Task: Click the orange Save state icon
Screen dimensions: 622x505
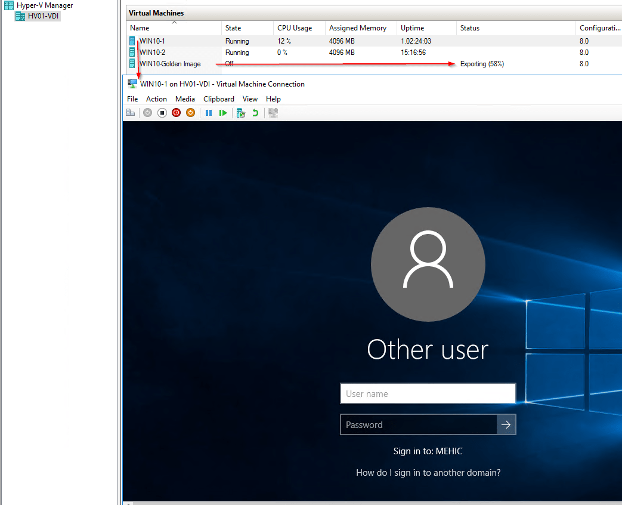Action: pyautogui.click(x=190, y=112)
